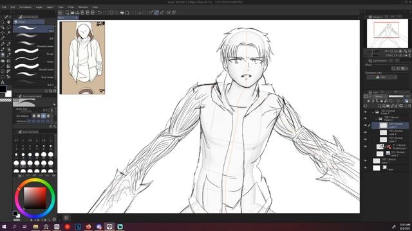
Task: Open the Window menu
Action: (83, 7)
